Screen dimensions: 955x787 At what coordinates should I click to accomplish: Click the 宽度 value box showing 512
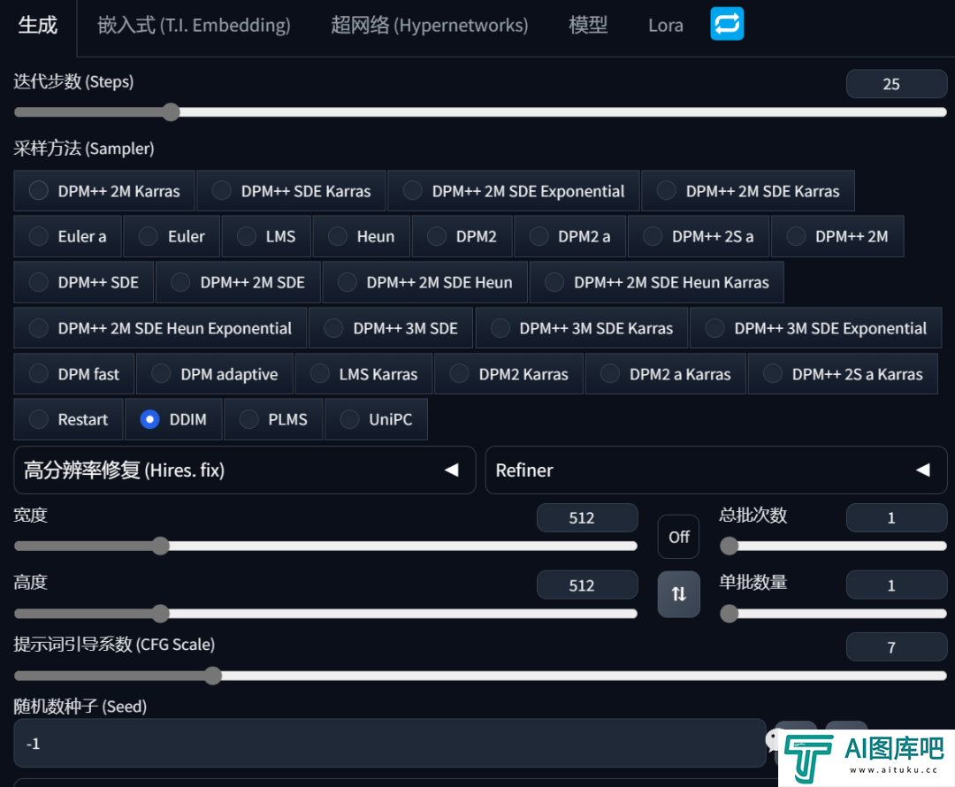coord(586,518)
